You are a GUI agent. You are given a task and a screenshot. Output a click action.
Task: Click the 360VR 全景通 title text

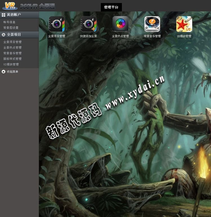(x=37, y=6)
